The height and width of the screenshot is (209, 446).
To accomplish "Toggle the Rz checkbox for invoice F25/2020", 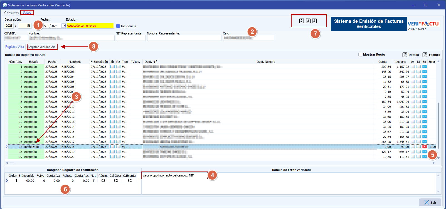I will coord(118,157).
